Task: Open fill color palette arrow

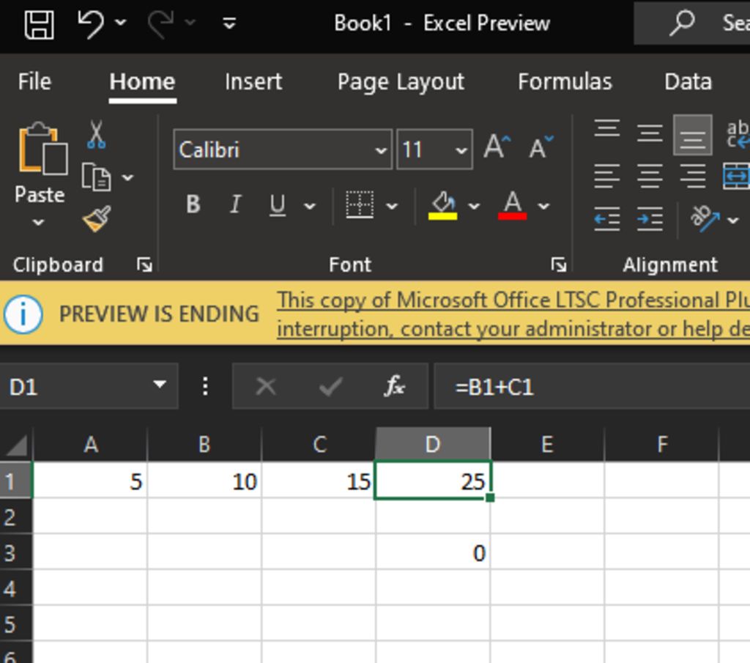Action: coord(474,206)
